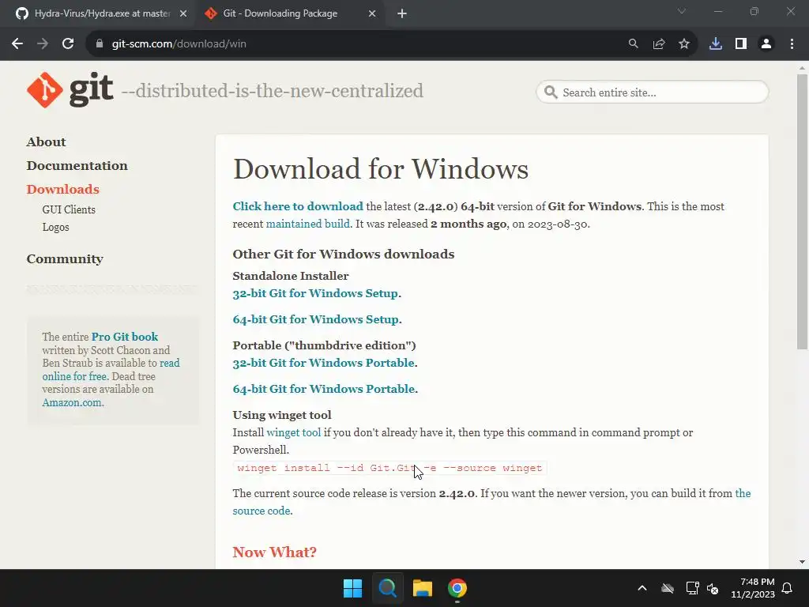Viewport: 809px width, 607px height.
Task: Click OneDrive cloud tray icon
Action: point(668,588)
